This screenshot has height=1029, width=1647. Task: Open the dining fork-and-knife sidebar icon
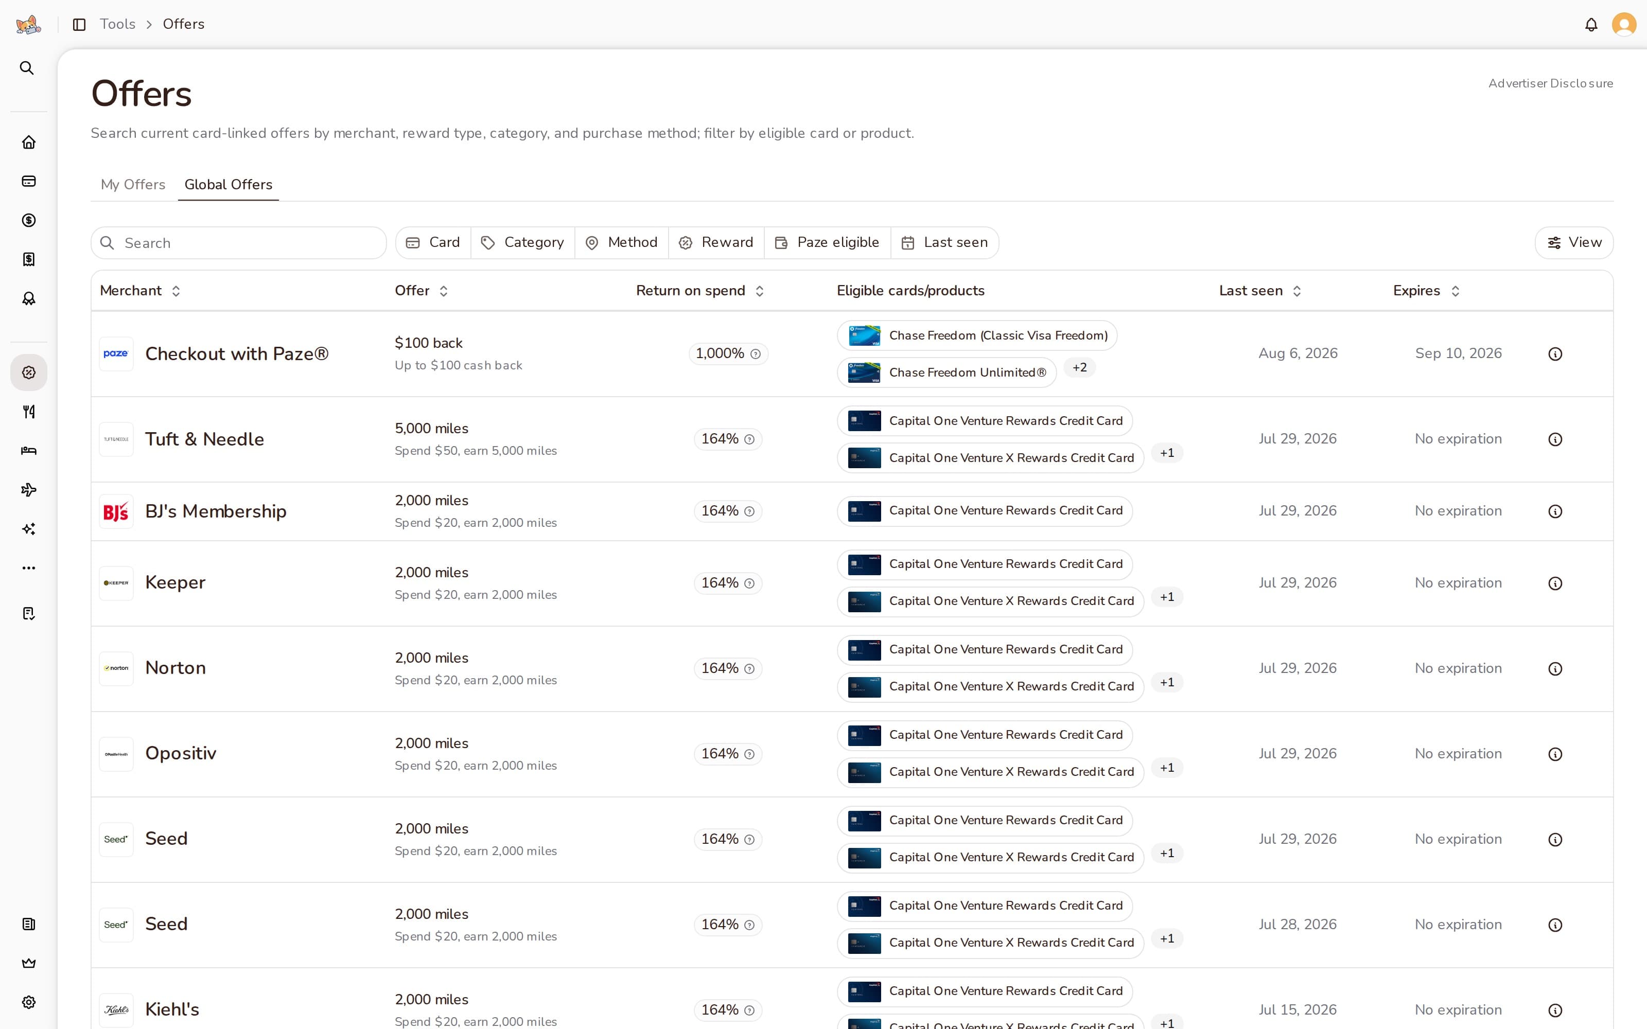coord(29,412)
